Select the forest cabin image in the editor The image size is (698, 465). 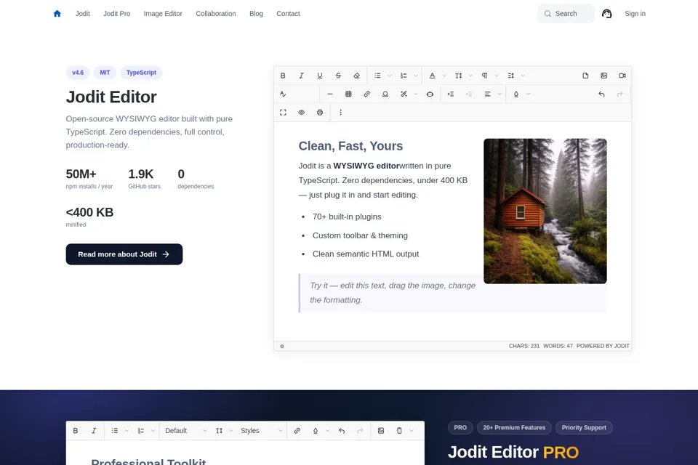point(545,211)
